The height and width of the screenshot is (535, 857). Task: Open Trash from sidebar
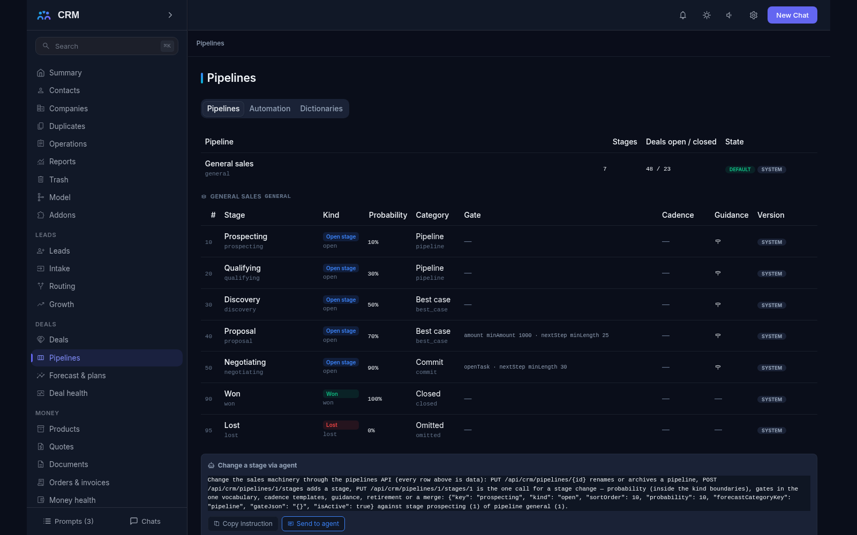point(107,180)
